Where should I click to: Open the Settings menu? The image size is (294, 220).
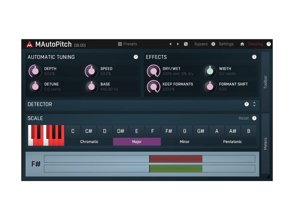[x=226, y=44]
